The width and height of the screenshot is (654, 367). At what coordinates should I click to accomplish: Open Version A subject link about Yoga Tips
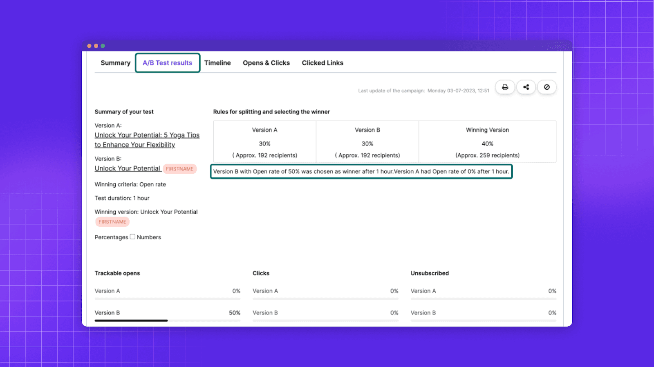point(147,140)
